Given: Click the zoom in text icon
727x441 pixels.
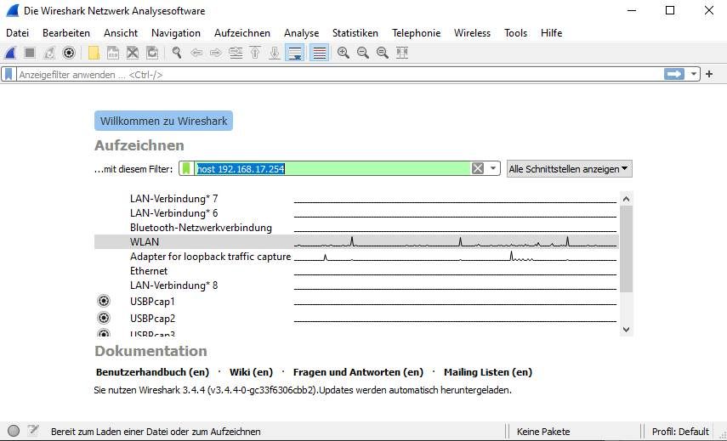Looking at the screenshot, I should [344, 53].
